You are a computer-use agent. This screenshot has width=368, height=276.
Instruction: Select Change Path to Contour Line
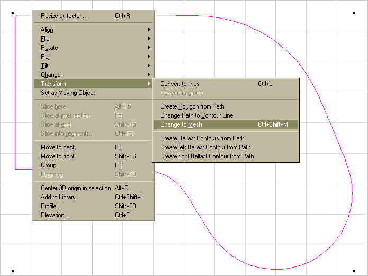click(226, 115)
